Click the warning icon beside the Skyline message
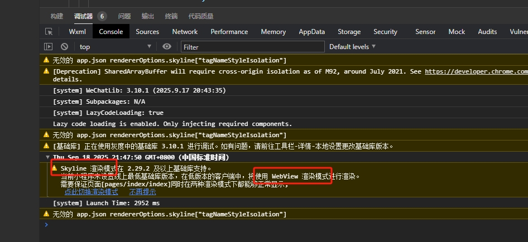Viewport: 528px width, 242px height. 55,168
